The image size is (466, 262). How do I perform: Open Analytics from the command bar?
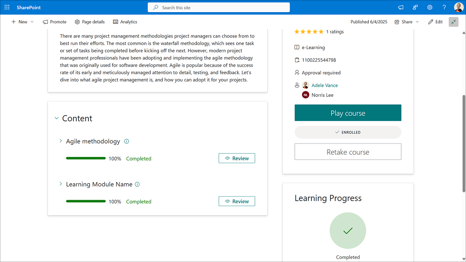pos(125,22)
